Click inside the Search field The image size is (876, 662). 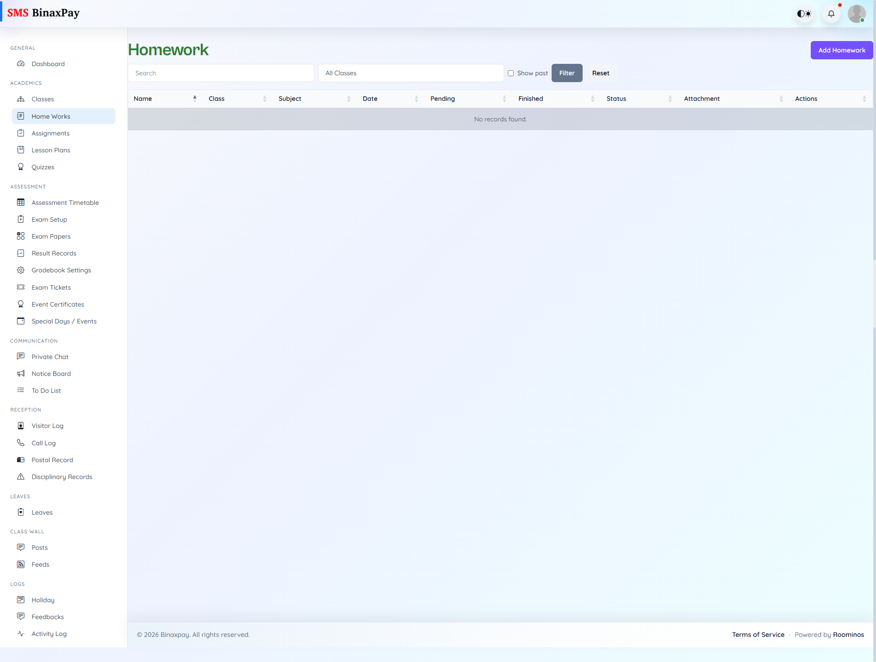pos(221,73)
